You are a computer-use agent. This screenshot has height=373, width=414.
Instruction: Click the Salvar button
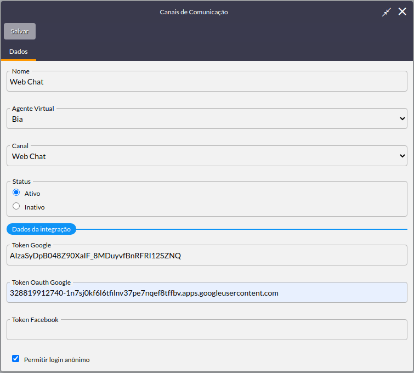tap(20, 31)
